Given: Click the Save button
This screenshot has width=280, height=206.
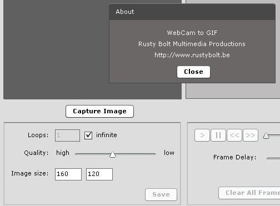Looking at the screenshot, I should coord(161,194).
